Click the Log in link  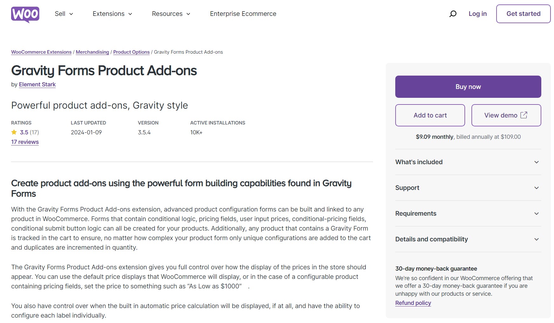pos(477,14)
